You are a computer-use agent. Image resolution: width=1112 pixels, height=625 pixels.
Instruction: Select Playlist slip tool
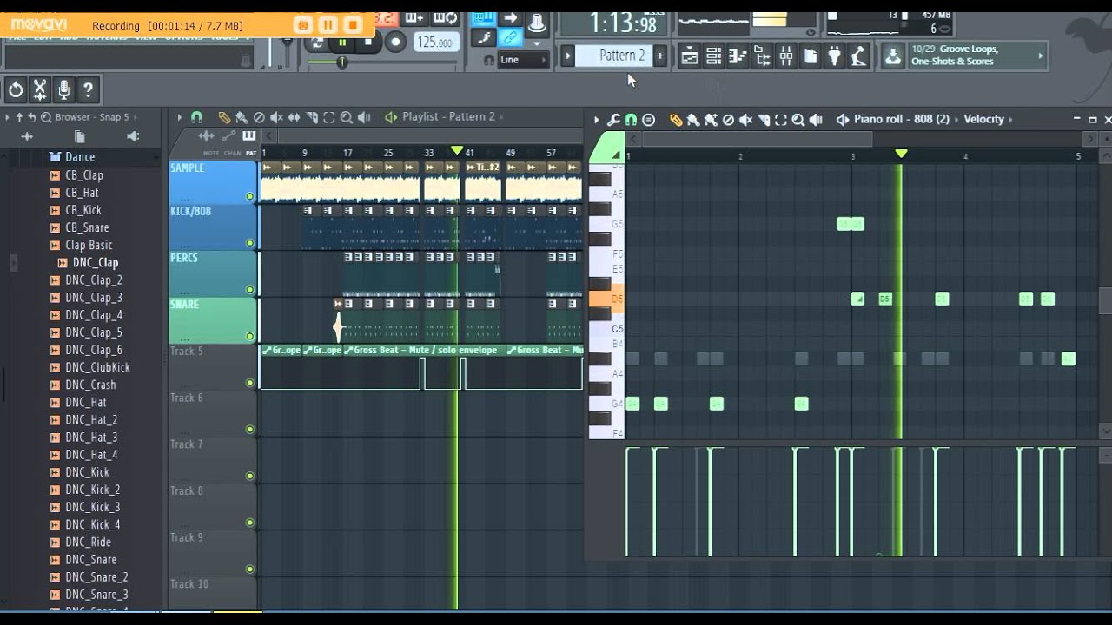(294, 117)
